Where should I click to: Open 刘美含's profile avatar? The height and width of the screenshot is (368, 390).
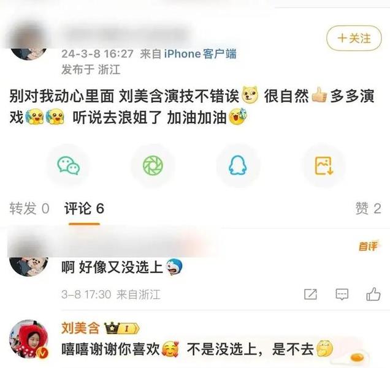click(29, 339)
